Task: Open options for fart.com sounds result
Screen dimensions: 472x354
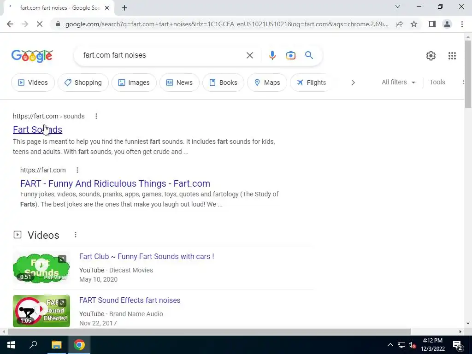Action: point(96,116)
